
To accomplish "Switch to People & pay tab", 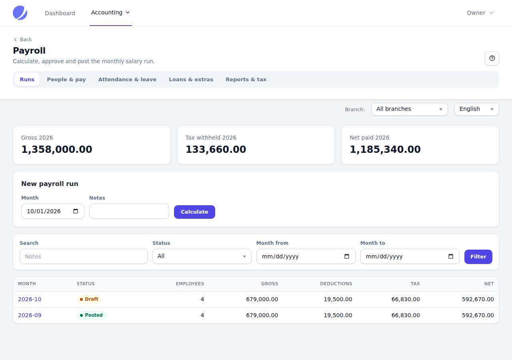I will (66, 80).
